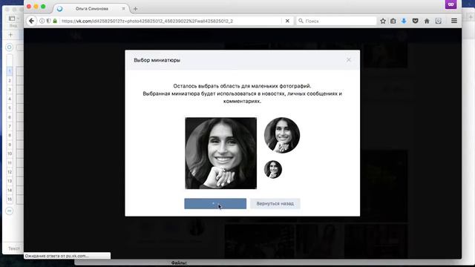Select the Ольга Симонова browser tab

pos(92,9)
